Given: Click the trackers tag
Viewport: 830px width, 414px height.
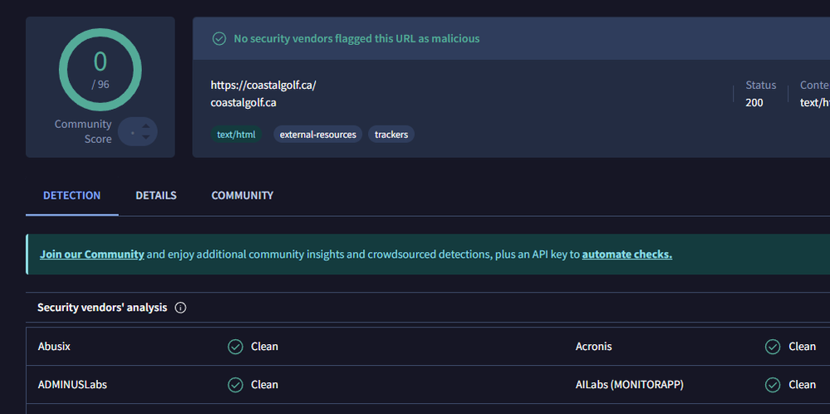Looking at the screenshot, I should pos(391,134).
